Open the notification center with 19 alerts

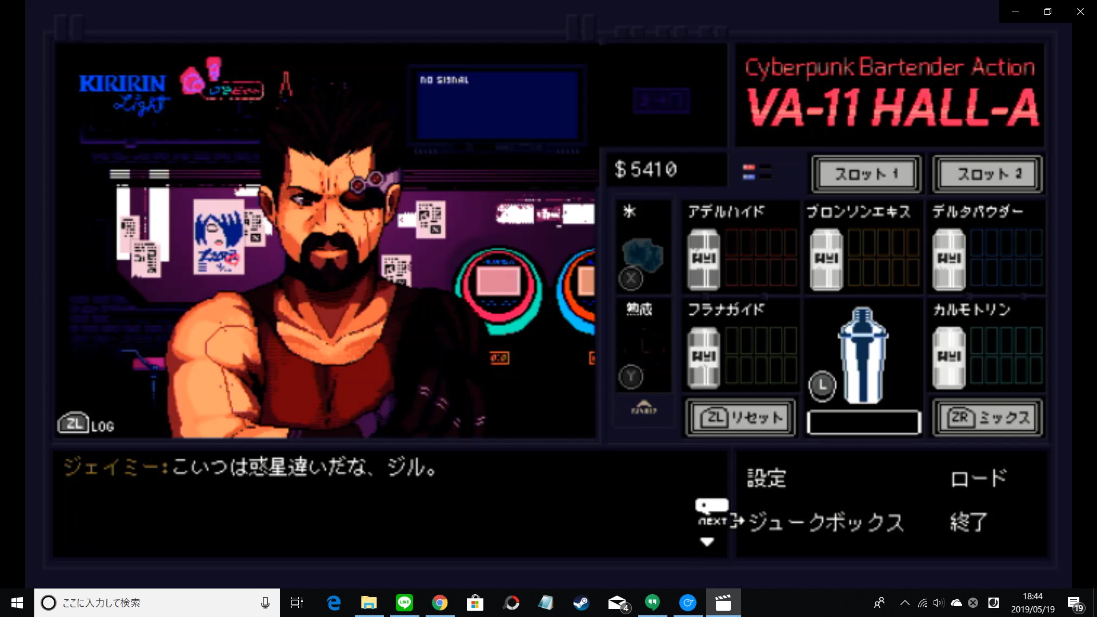(x=1075, y=603)
